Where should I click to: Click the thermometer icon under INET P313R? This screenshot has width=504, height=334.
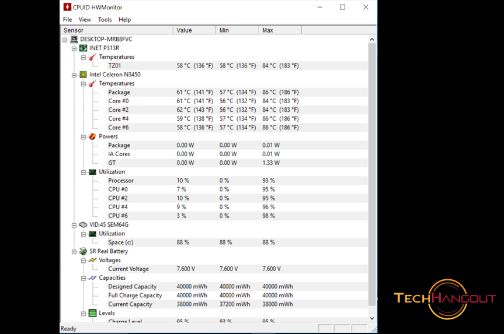tap(93, 57)
